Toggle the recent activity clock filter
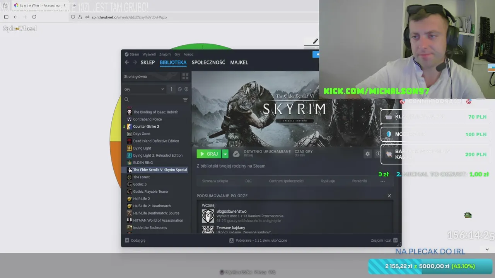The height and width of the screenshot is (278, 495). [179, 89]
